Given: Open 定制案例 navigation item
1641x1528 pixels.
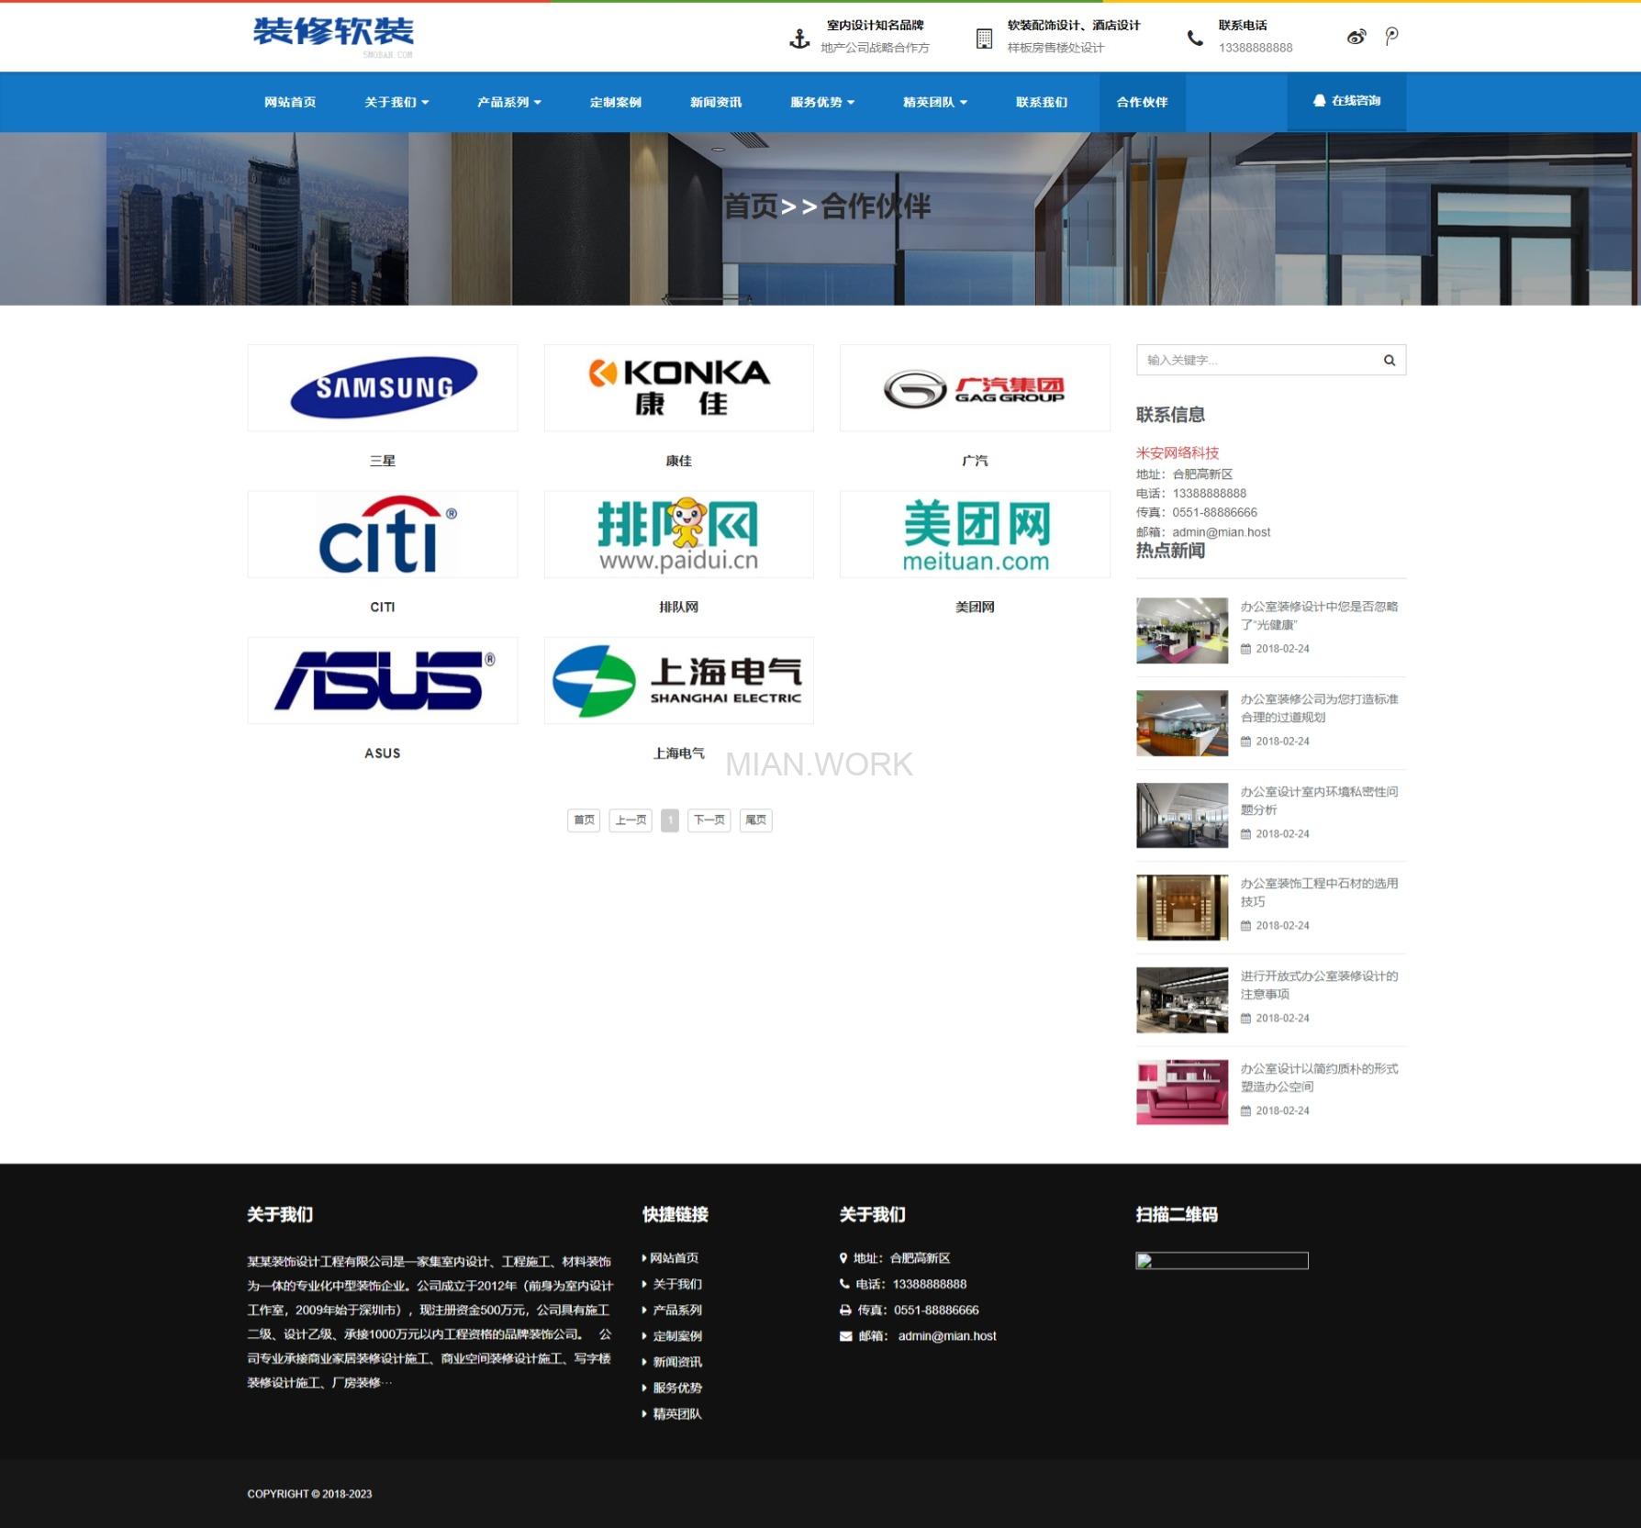Looking at the screenshot, I should click(x=615, y=102).
